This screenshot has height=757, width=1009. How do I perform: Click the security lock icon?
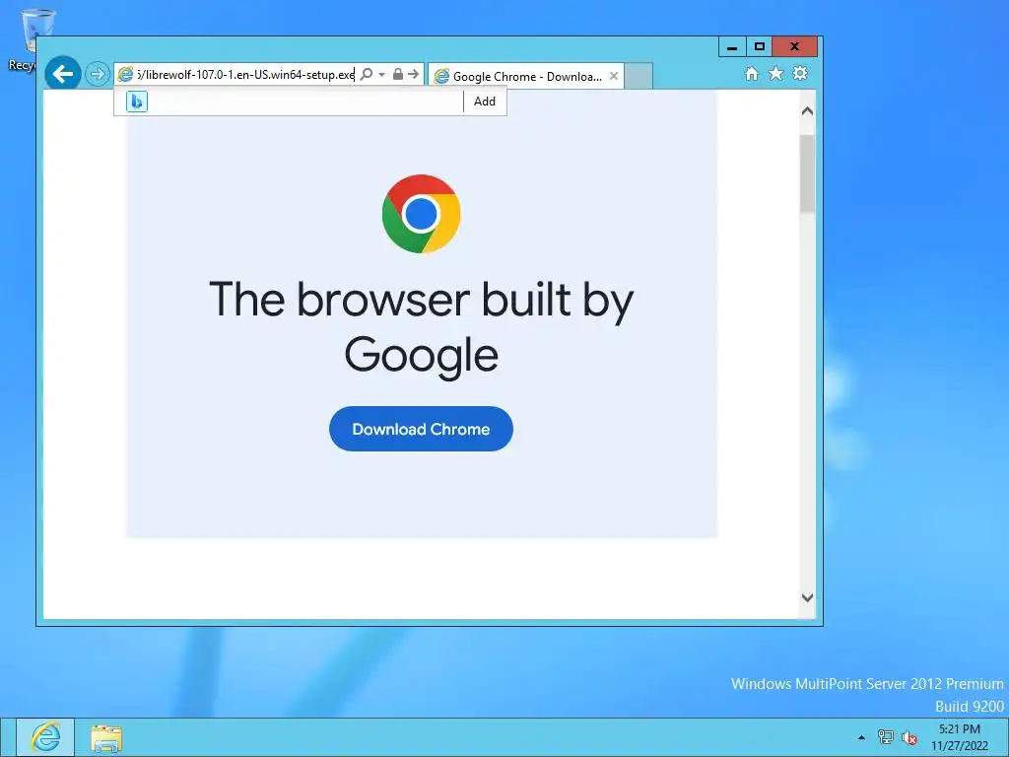tap(398, 75)
